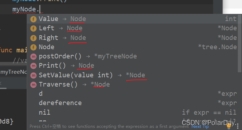Choose the SetValue(value int) completion

coord(132,75)
